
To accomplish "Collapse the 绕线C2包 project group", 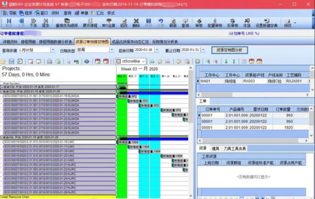I will coord(2,92).
